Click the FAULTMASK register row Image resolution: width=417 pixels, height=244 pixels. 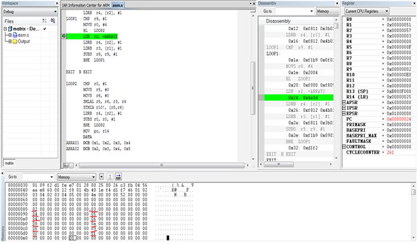pyautogui.click(x=378, y=141)
